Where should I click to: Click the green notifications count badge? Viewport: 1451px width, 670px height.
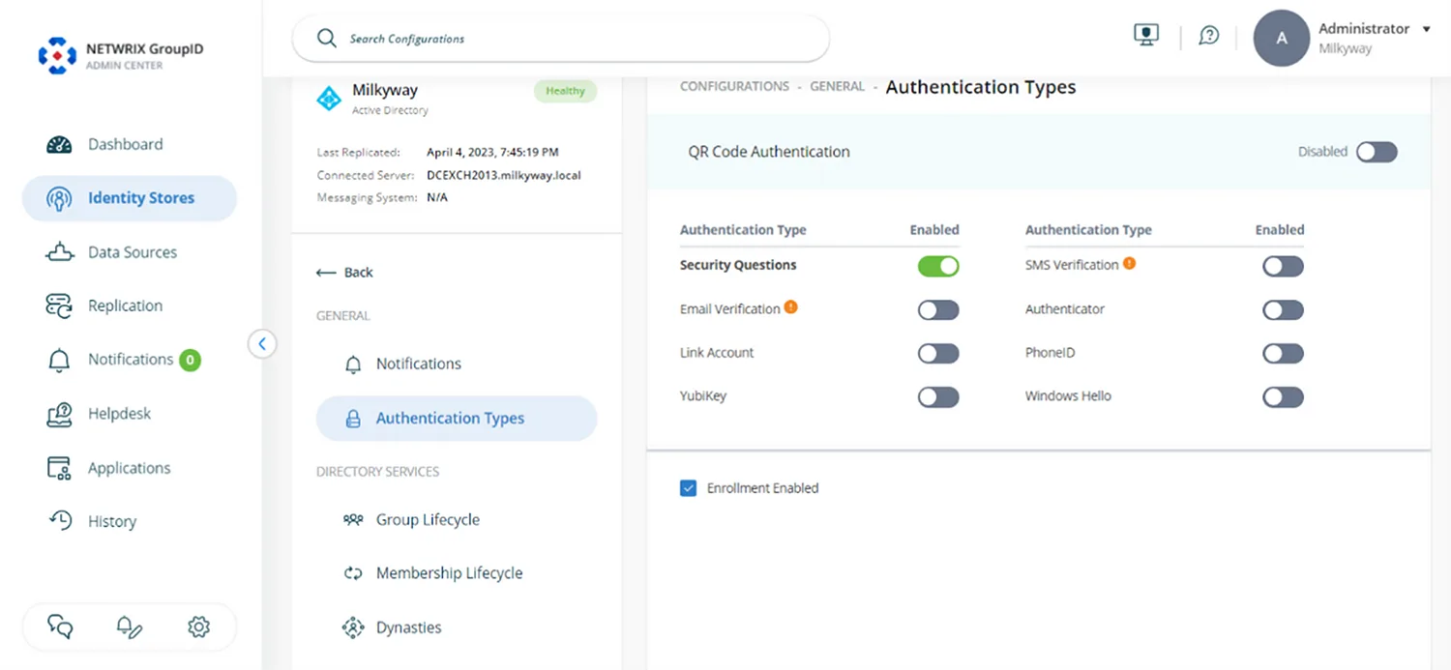tap(191, 361)
